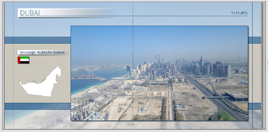Viewport: 268px width, 132px height.
Task: Select the UAE flag image
Action: pyautogui.click(x=23, y=60)
